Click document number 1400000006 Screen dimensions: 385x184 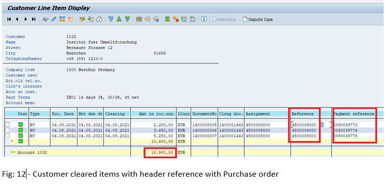coord(205,130)
